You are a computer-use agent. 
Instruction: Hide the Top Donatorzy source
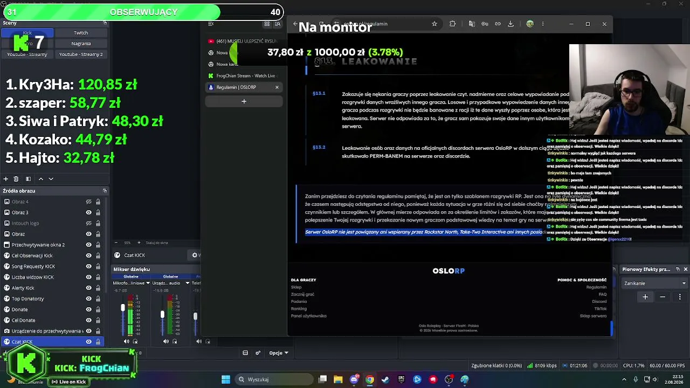point(88,299)
